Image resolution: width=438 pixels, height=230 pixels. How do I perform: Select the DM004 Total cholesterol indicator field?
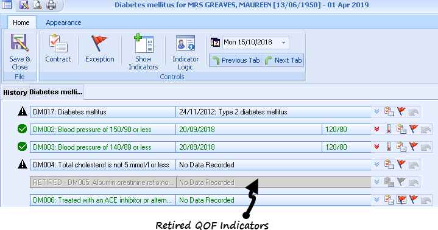(103, 165)
